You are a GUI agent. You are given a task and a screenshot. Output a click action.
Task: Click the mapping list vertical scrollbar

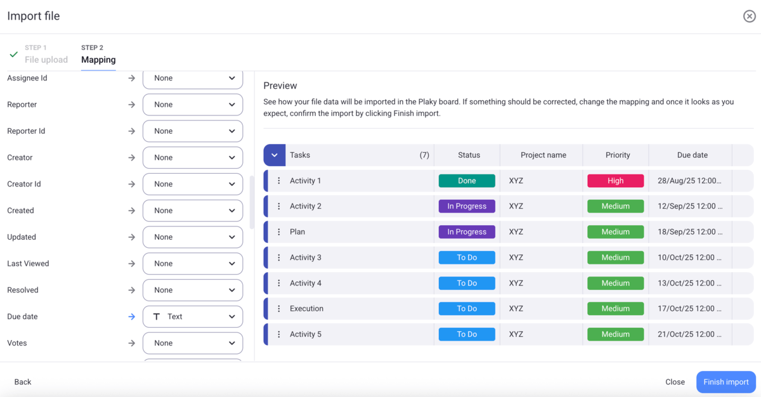252,203
